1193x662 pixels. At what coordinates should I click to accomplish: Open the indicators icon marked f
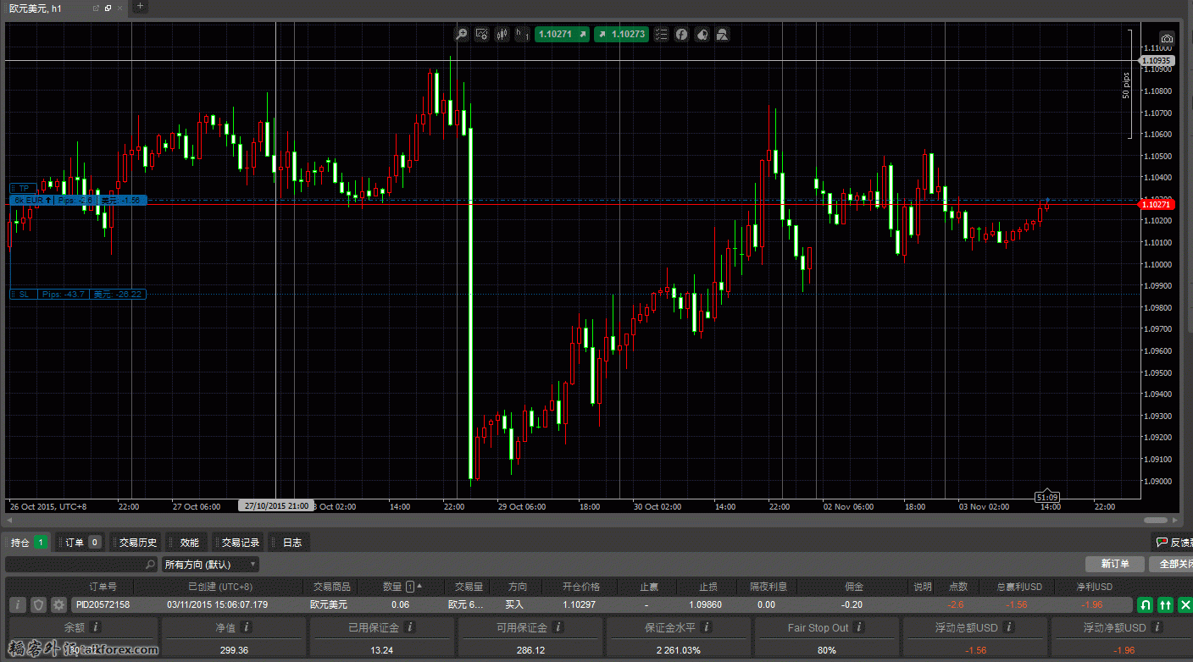(681, 35)
